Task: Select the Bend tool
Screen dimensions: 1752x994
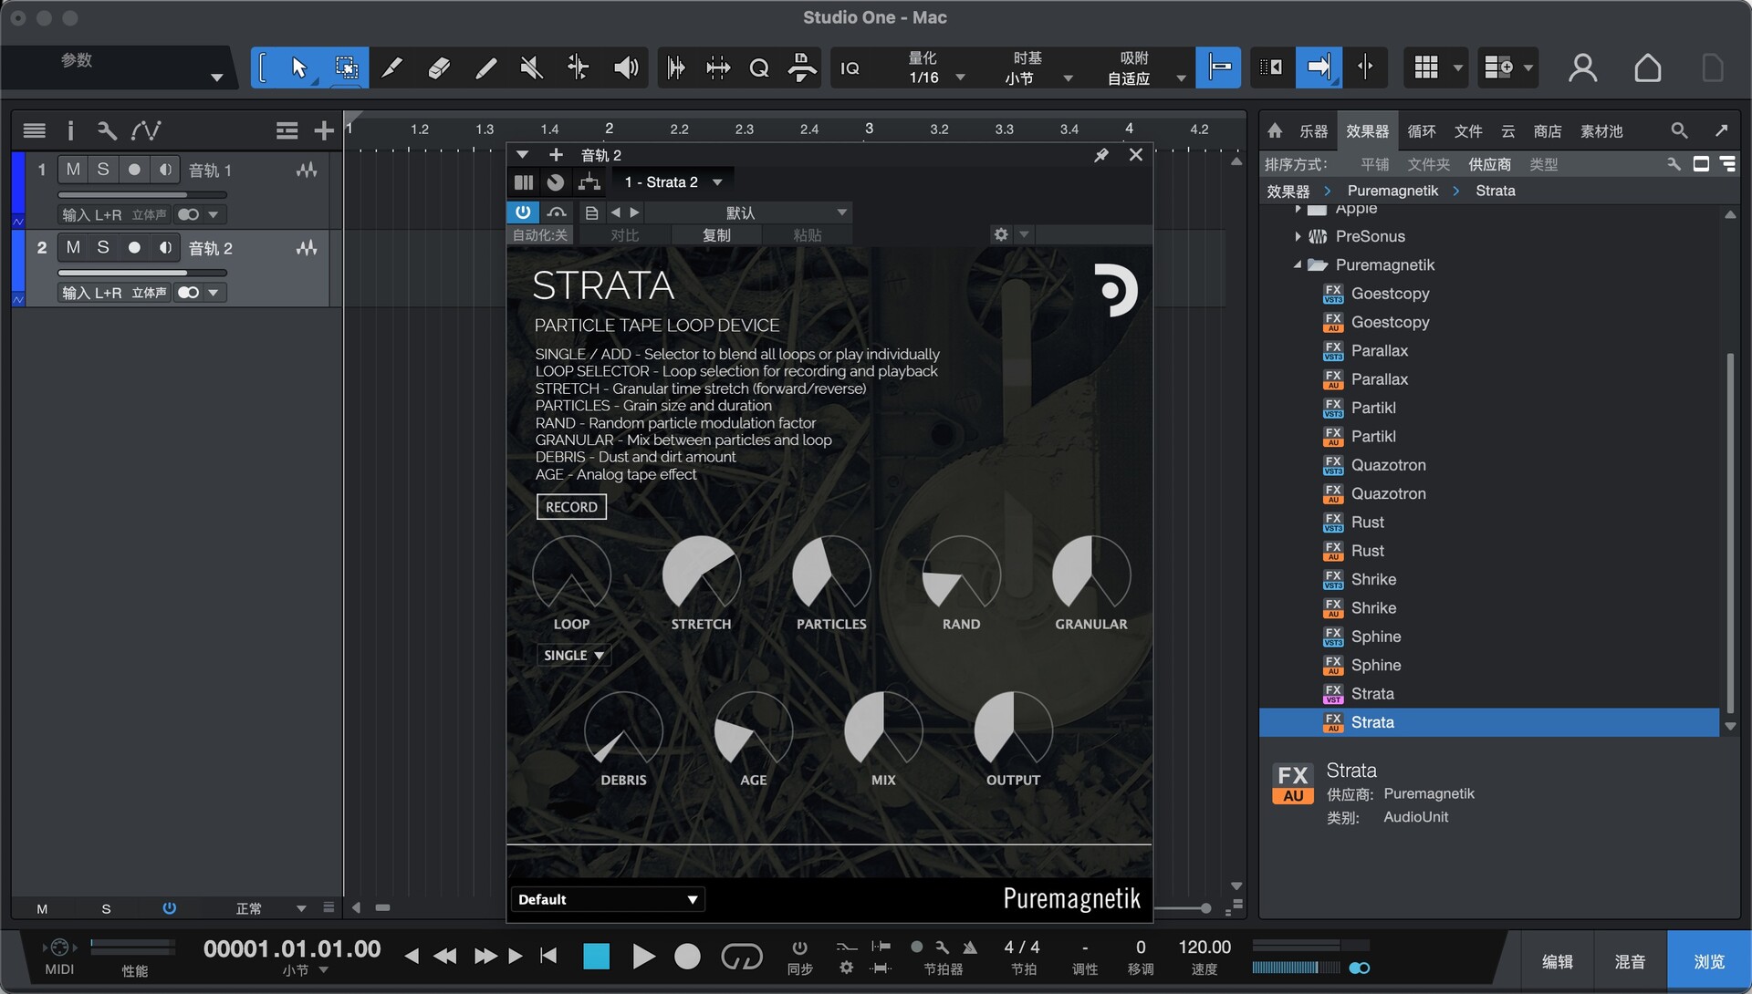Action: tap(578, 67)
